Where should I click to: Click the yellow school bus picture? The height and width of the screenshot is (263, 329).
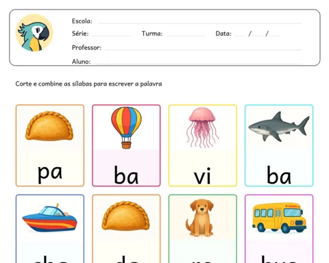[x=279, y=218]
